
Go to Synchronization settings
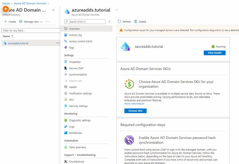coord(78,74)
